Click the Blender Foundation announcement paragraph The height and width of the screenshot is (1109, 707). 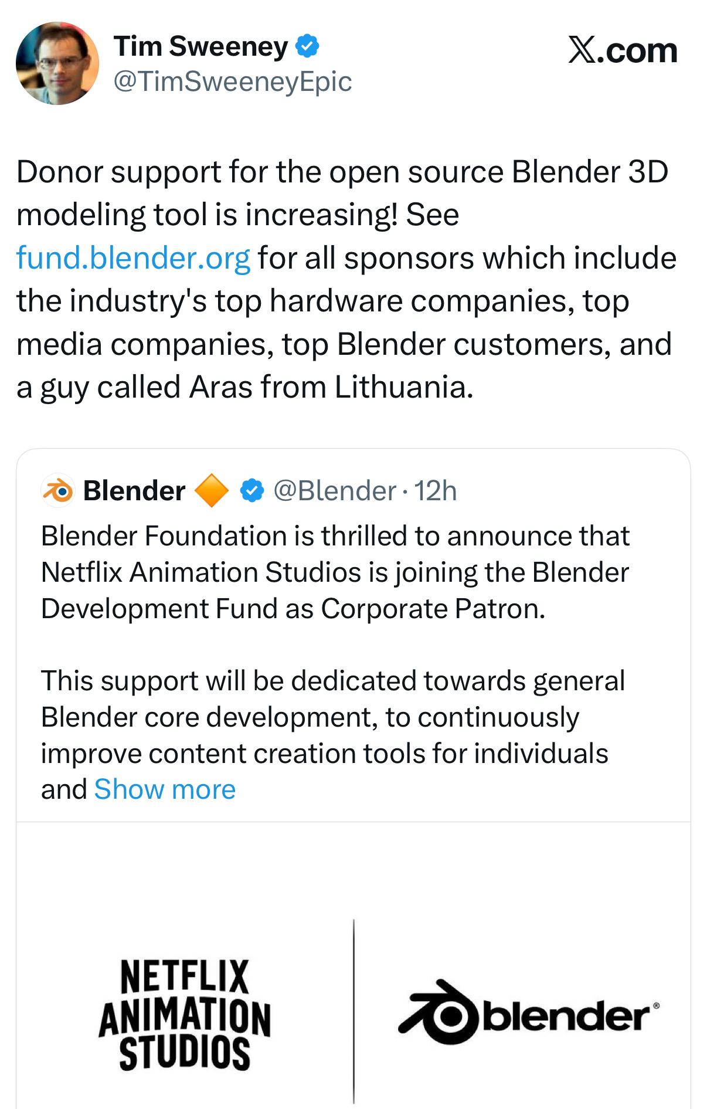[x=335, y=572]
